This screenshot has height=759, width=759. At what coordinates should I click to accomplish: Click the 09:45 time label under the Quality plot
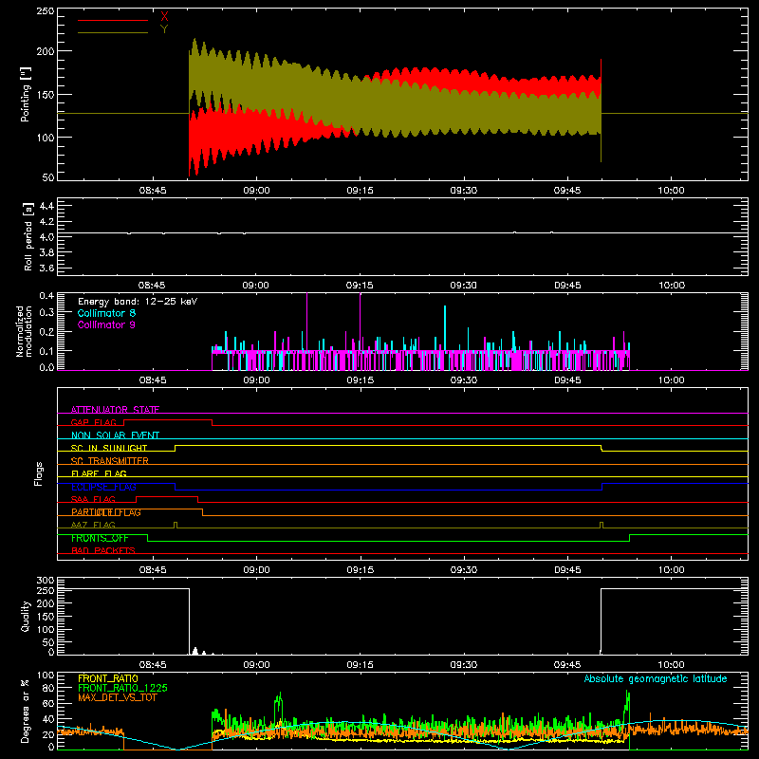tap(567, 665)
